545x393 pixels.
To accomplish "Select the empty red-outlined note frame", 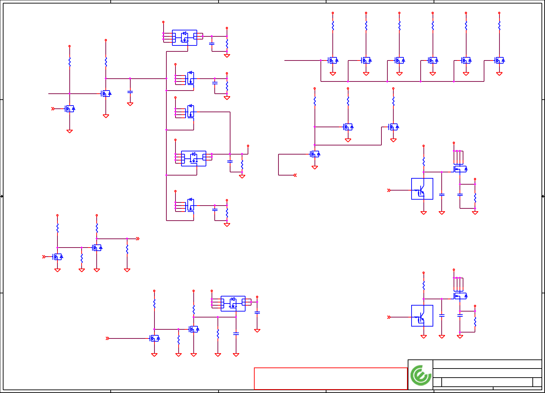I will tap(331, 379).
